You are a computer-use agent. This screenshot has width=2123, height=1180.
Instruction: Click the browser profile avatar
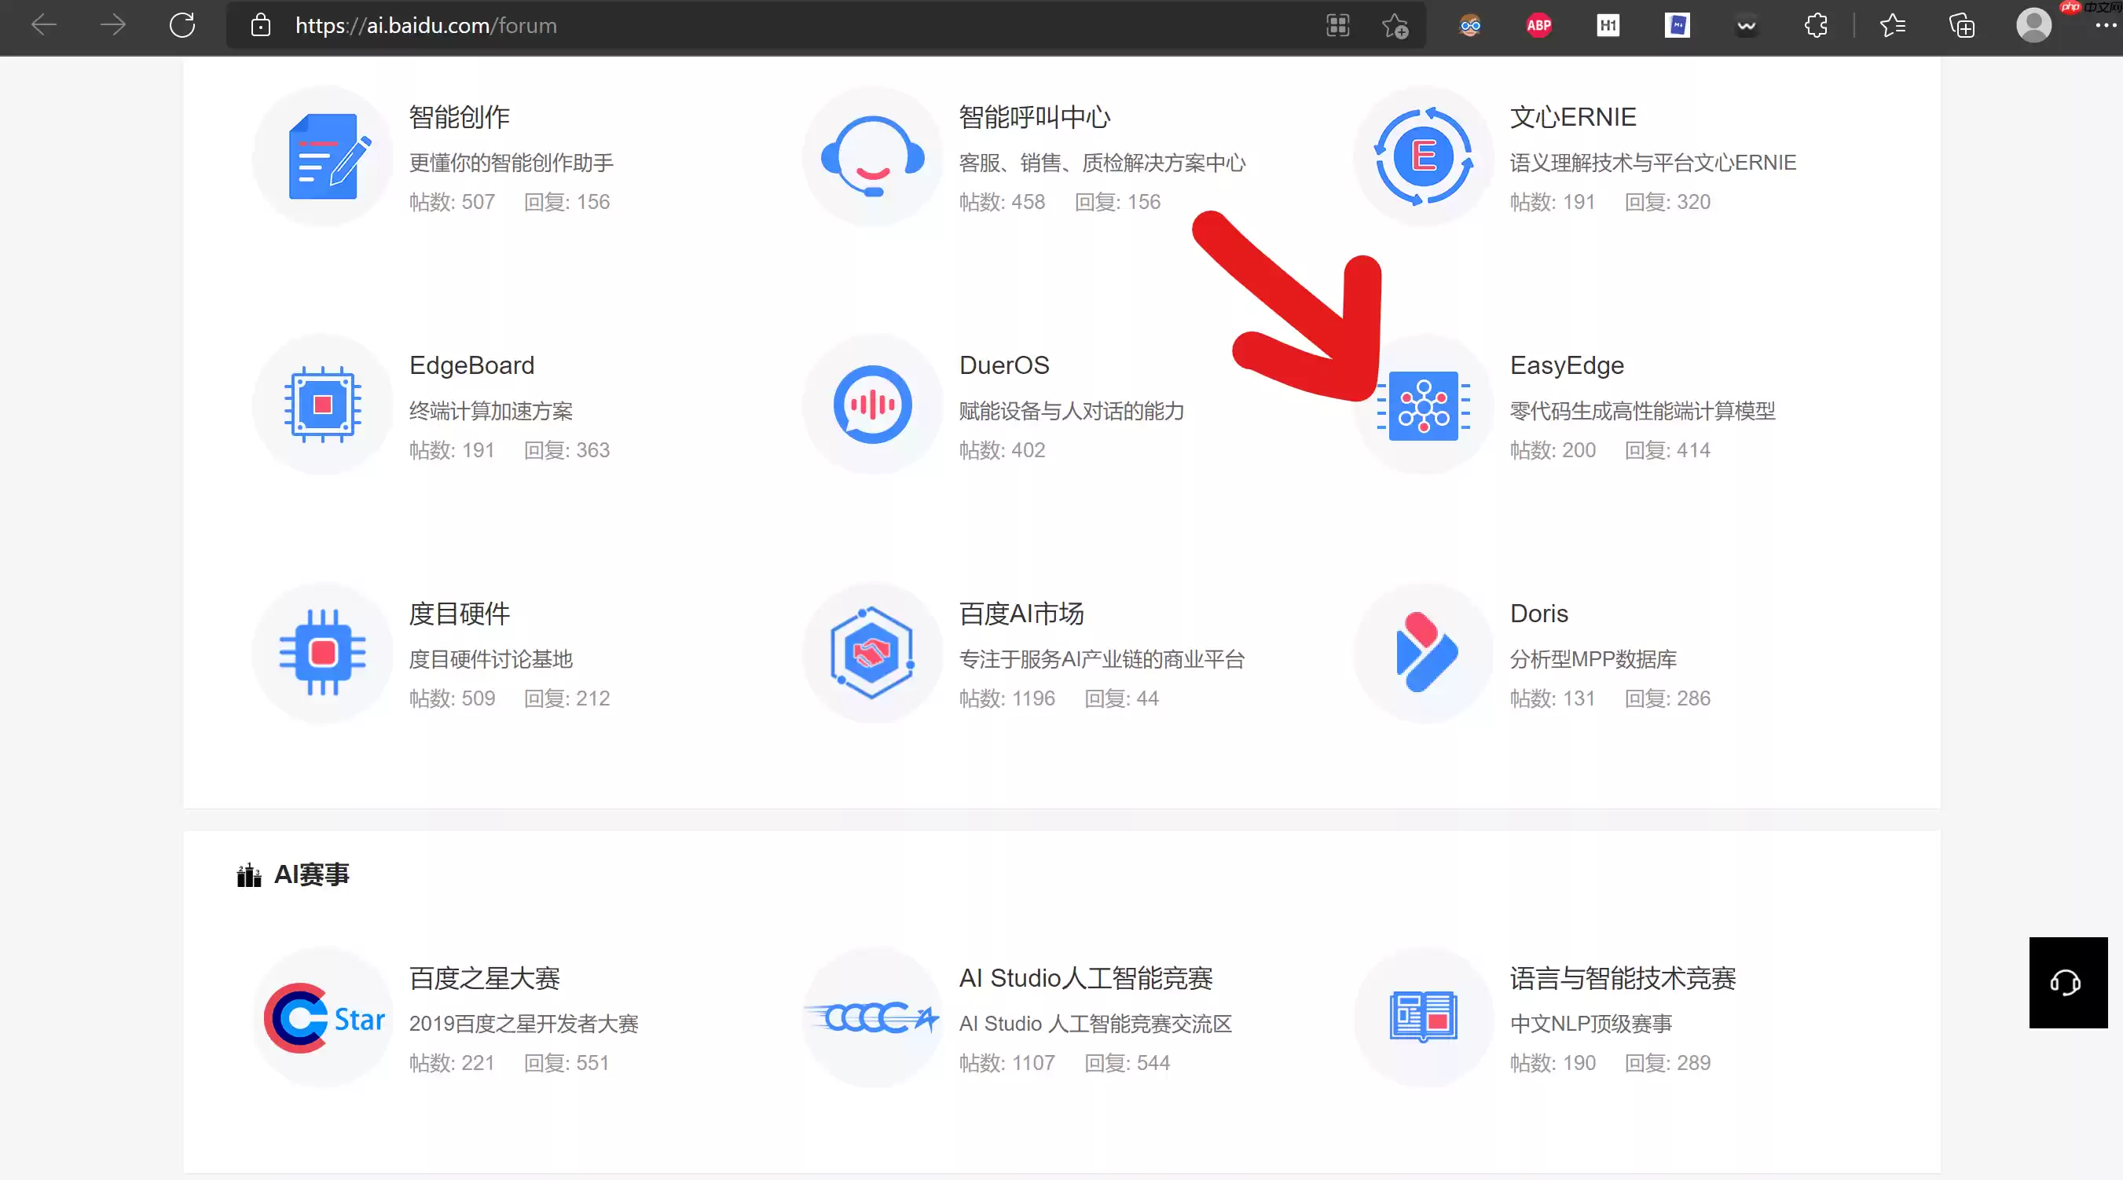2033,26
